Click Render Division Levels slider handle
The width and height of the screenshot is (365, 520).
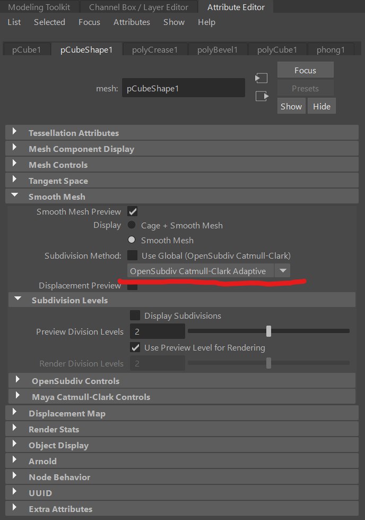tap(268, 363)
